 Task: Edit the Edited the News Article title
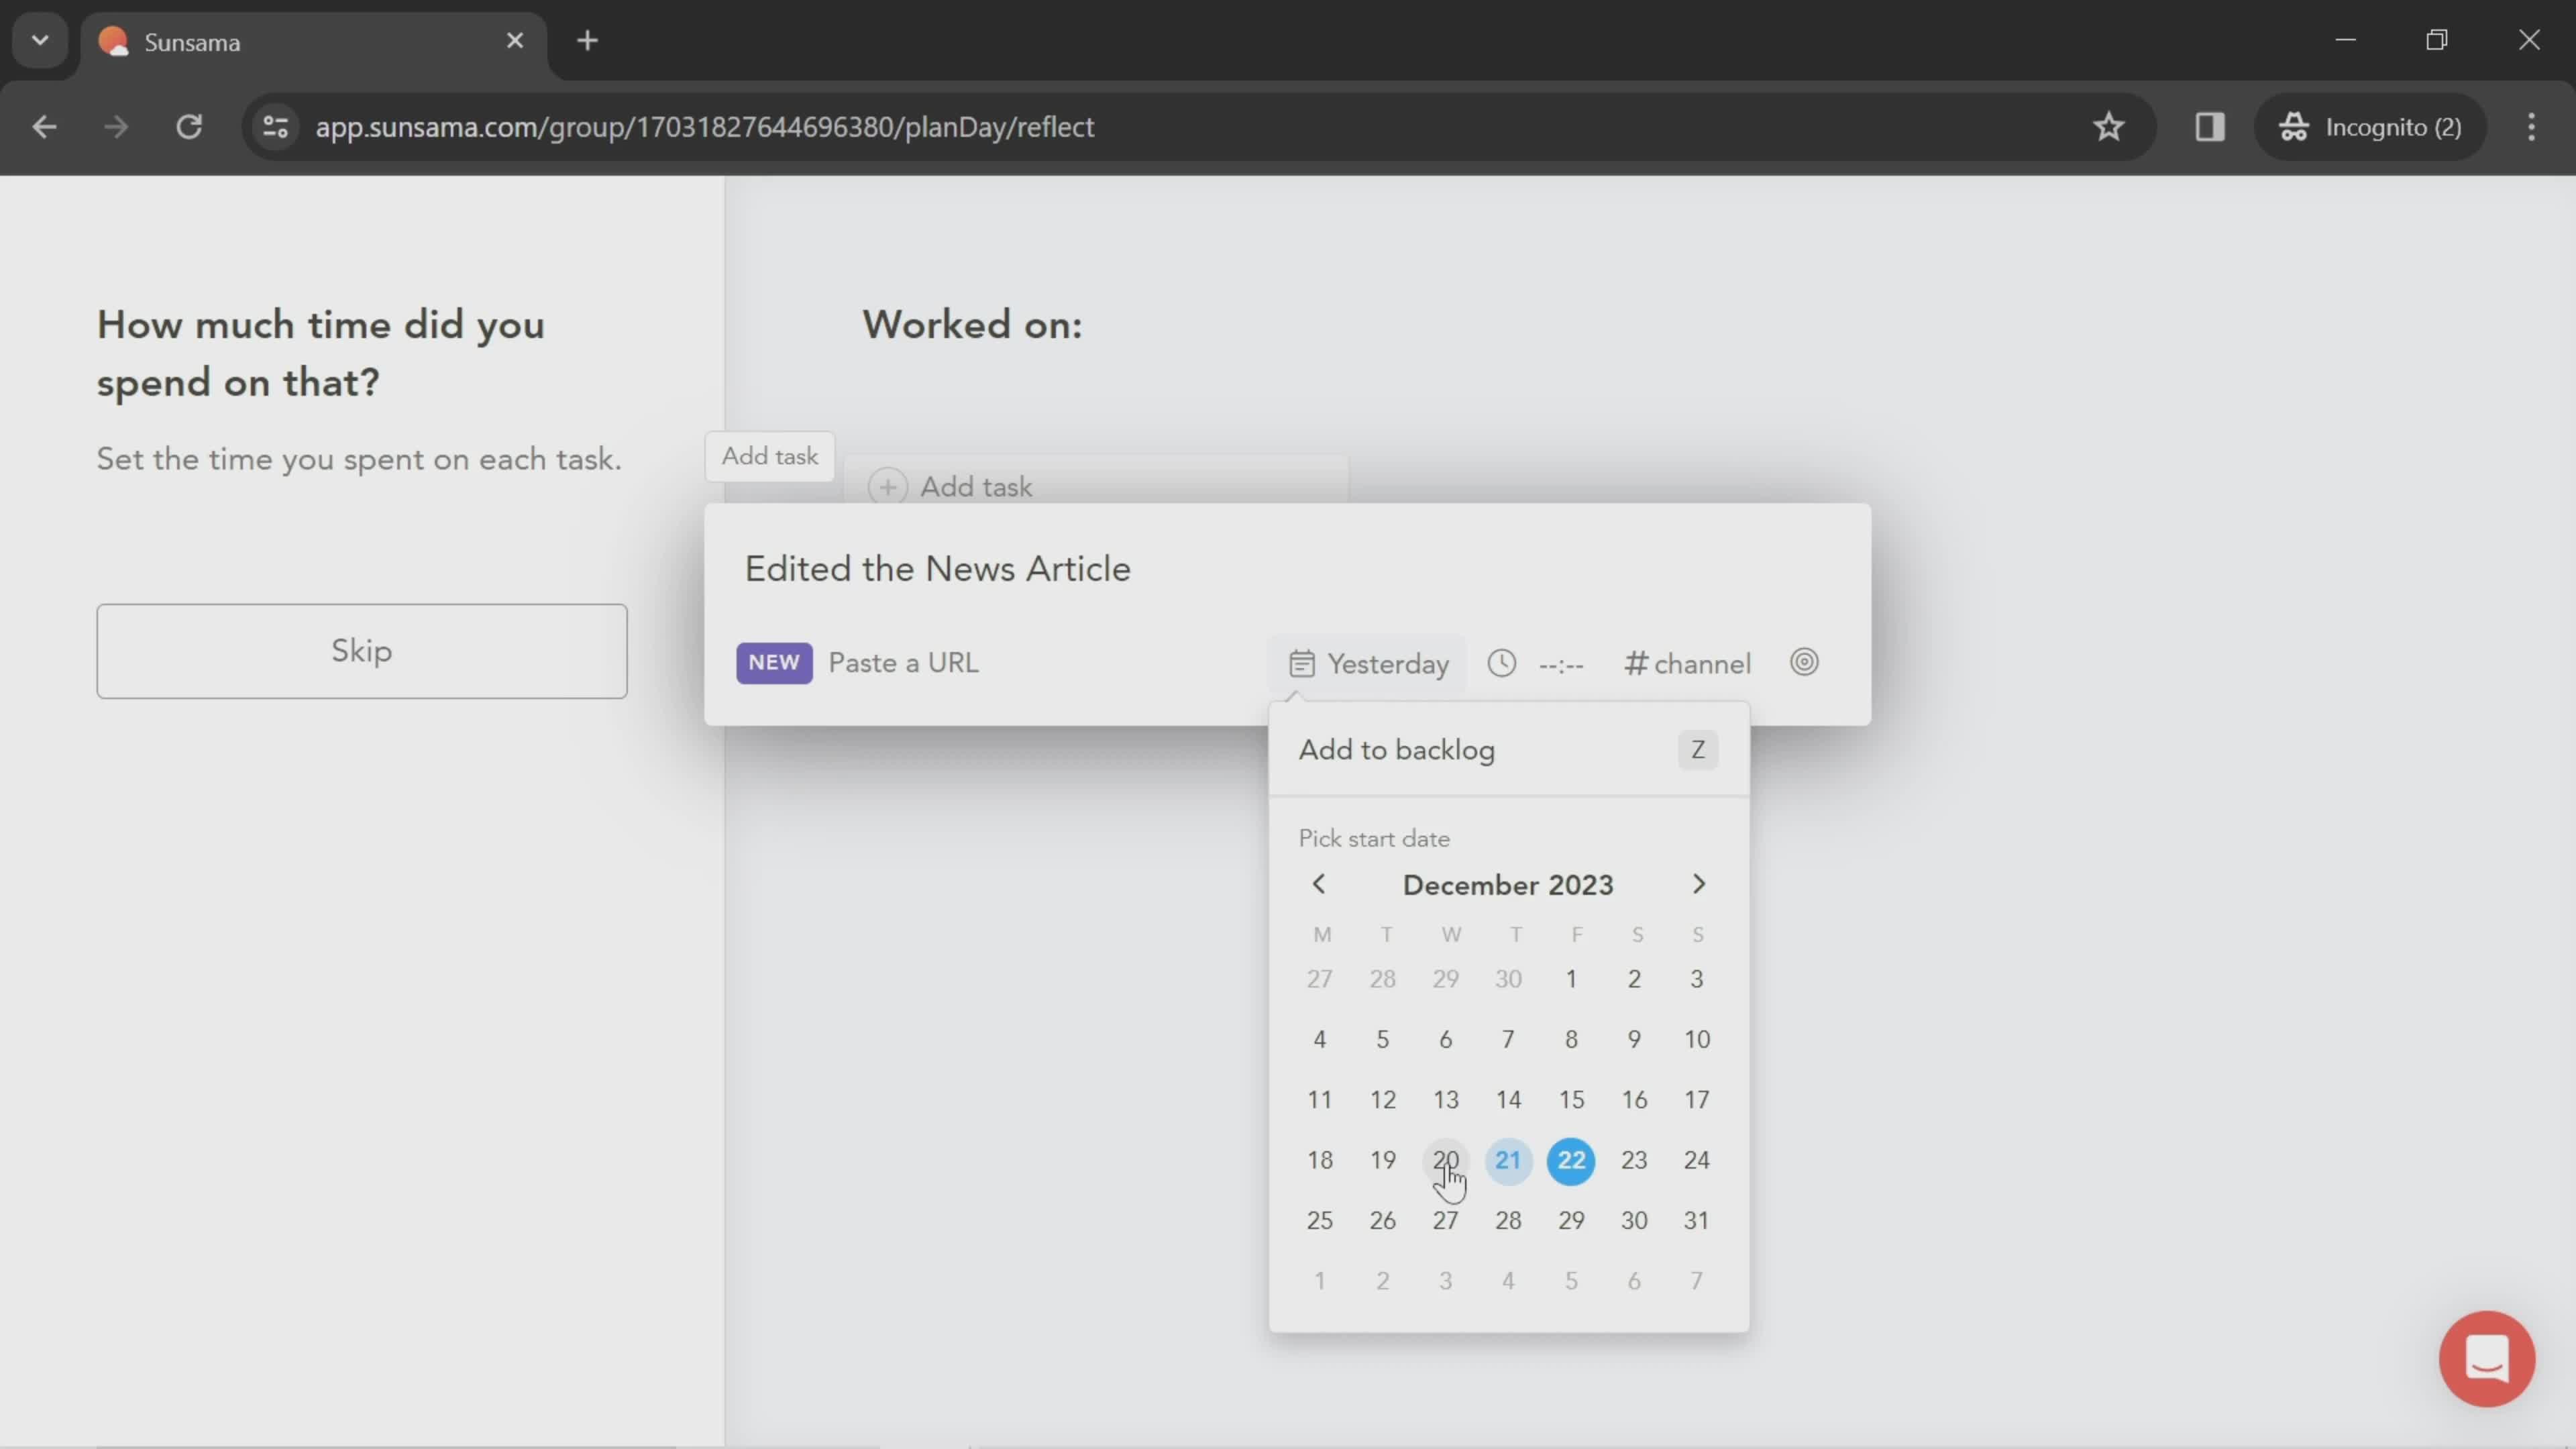pos(937,569)
